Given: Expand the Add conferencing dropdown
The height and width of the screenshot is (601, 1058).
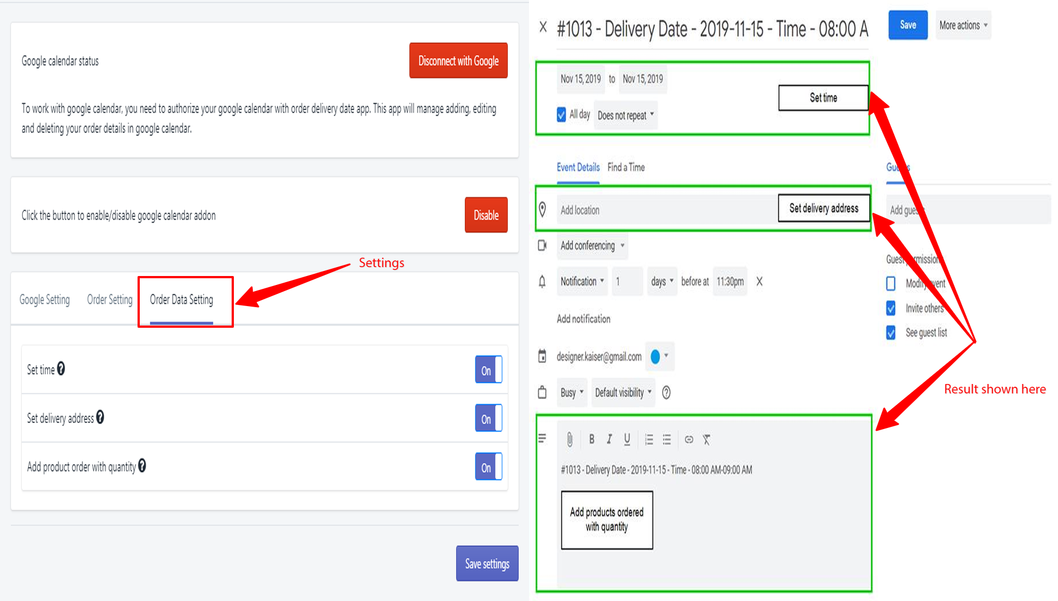Looking at the screenshot, I should pyautogui.click(x=592, y=246).
